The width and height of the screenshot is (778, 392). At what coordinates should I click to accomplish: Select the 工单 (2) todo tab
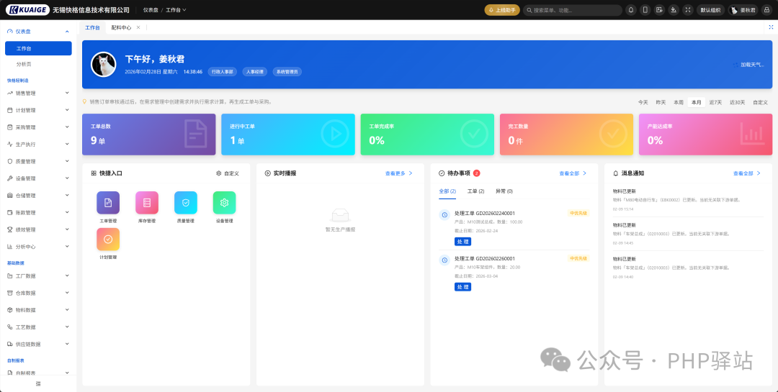tap(476, 191)
